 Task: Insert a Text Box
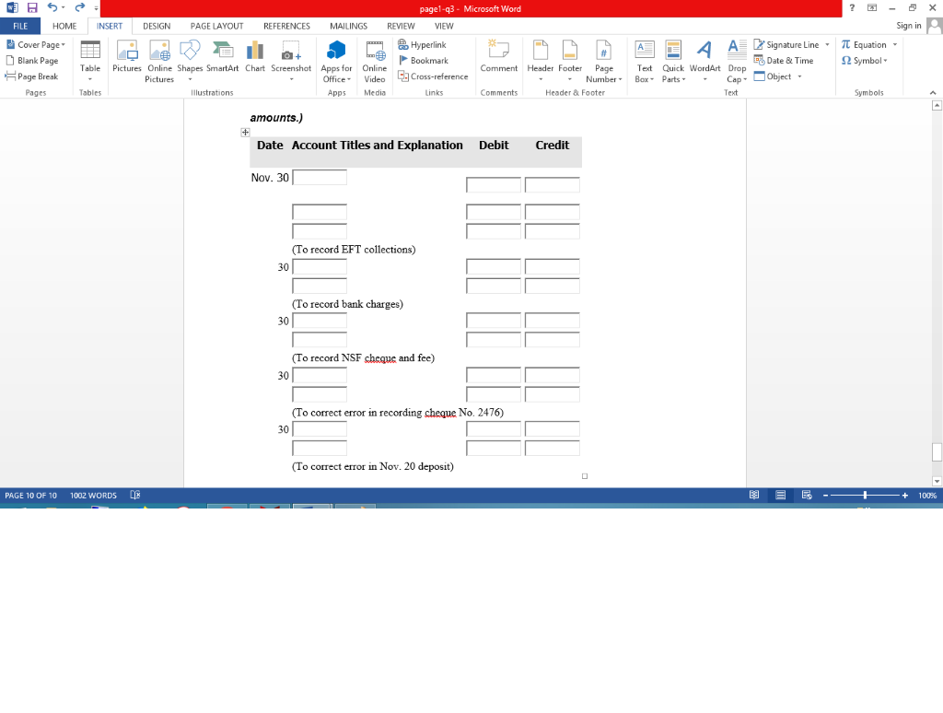tap(644, 62)
